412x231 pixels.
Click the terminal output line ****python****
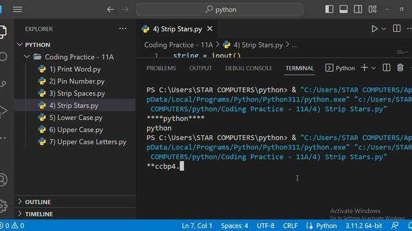(x=176, y=119)
